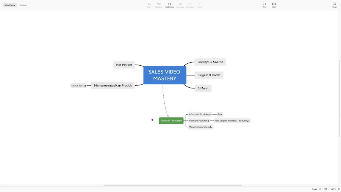Toggle the side Panel
The width and height of the screenshot is (341, 192).
coord(334,5)
